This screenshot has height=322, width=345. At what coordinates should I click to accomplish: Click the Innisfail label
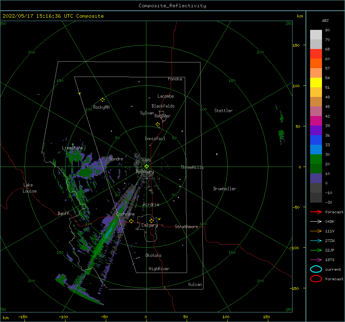coord(155,139)
